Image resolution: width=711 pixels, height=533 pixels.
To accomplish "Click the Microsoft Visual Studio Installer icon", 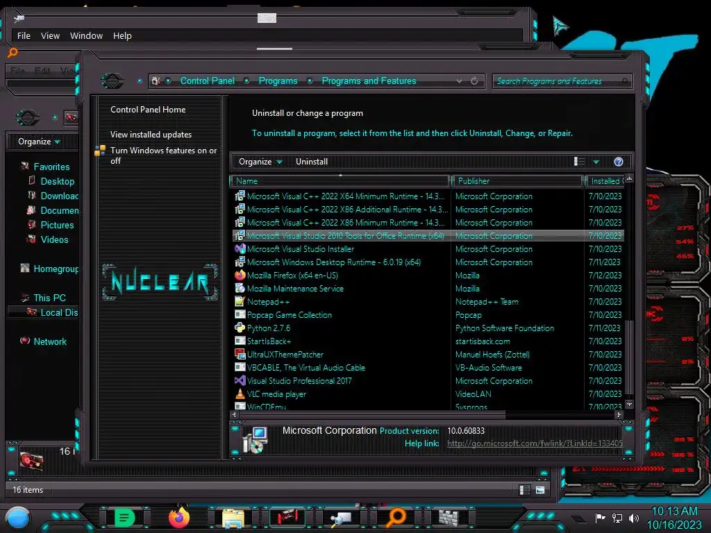I will 240,249.
